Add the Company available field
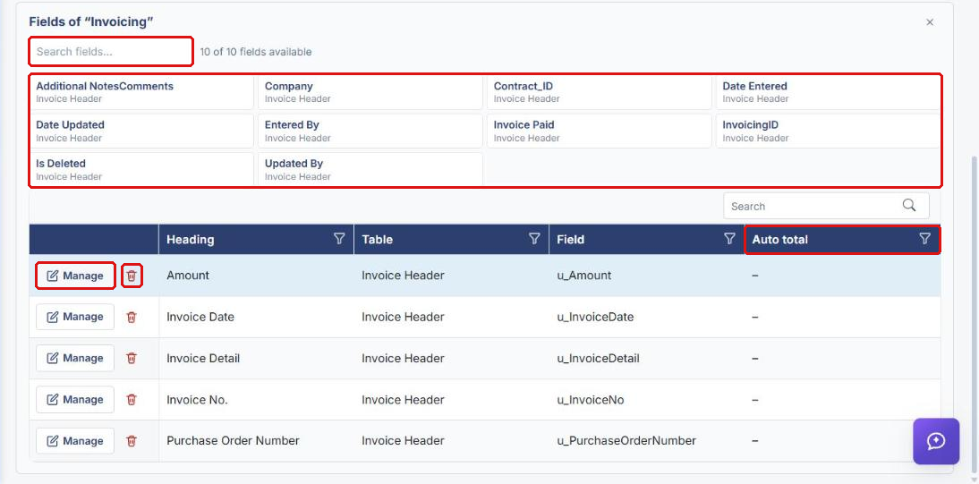The height and width of the screenshot is (484, 979). click(x=370, y=92)
